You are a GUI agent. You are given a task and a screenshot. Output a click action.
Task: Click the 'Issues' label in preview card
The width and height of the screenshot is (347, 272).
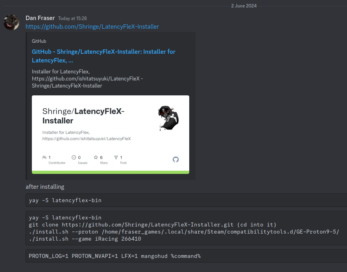[83, 163]
